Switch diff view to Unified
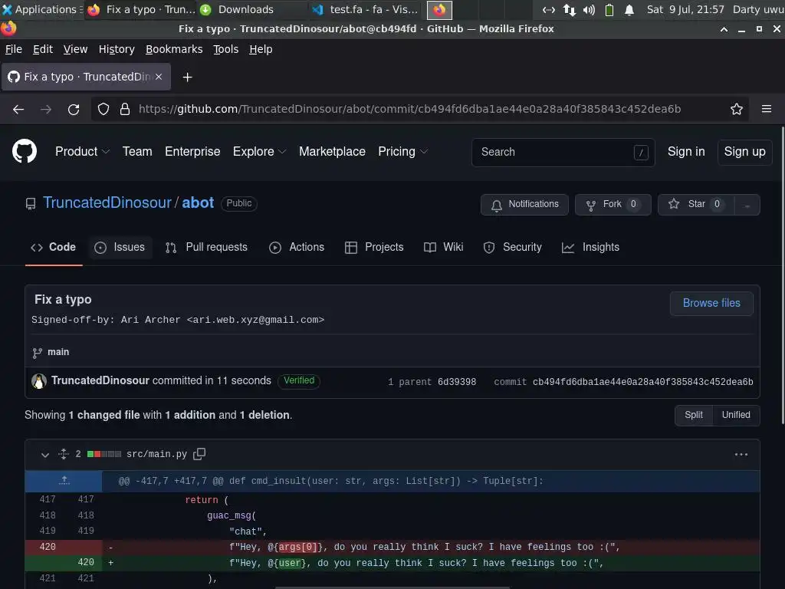Image resolution: width=785 pixels, height=589 pixels. click(x=736, y=415)
